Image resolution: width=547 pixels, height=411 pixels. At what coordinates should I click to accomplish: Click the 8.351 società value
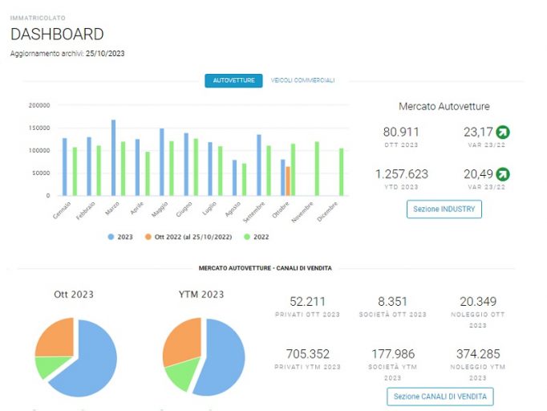click(x=392, y=301)
